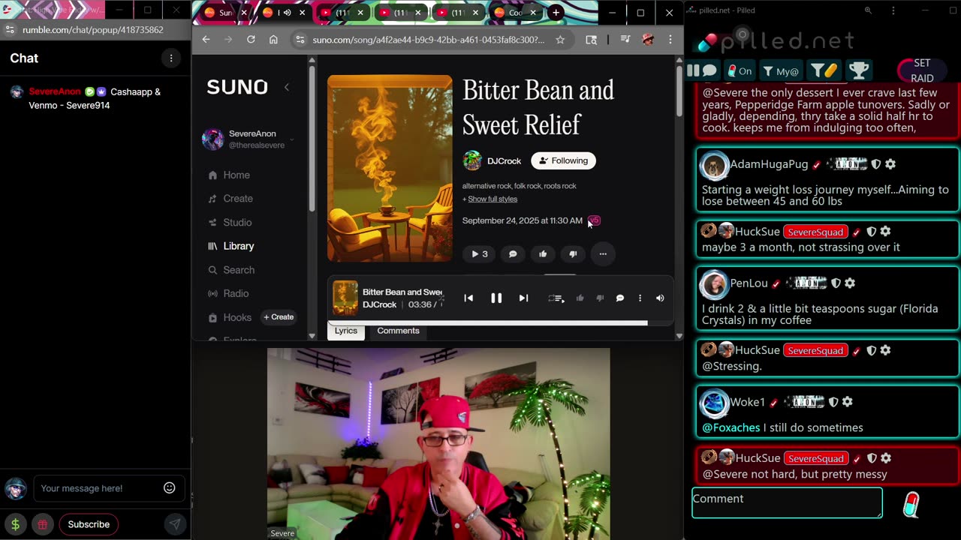Collapse the Suno sidebar chevron
961x540 pixels.
(287, 87)
